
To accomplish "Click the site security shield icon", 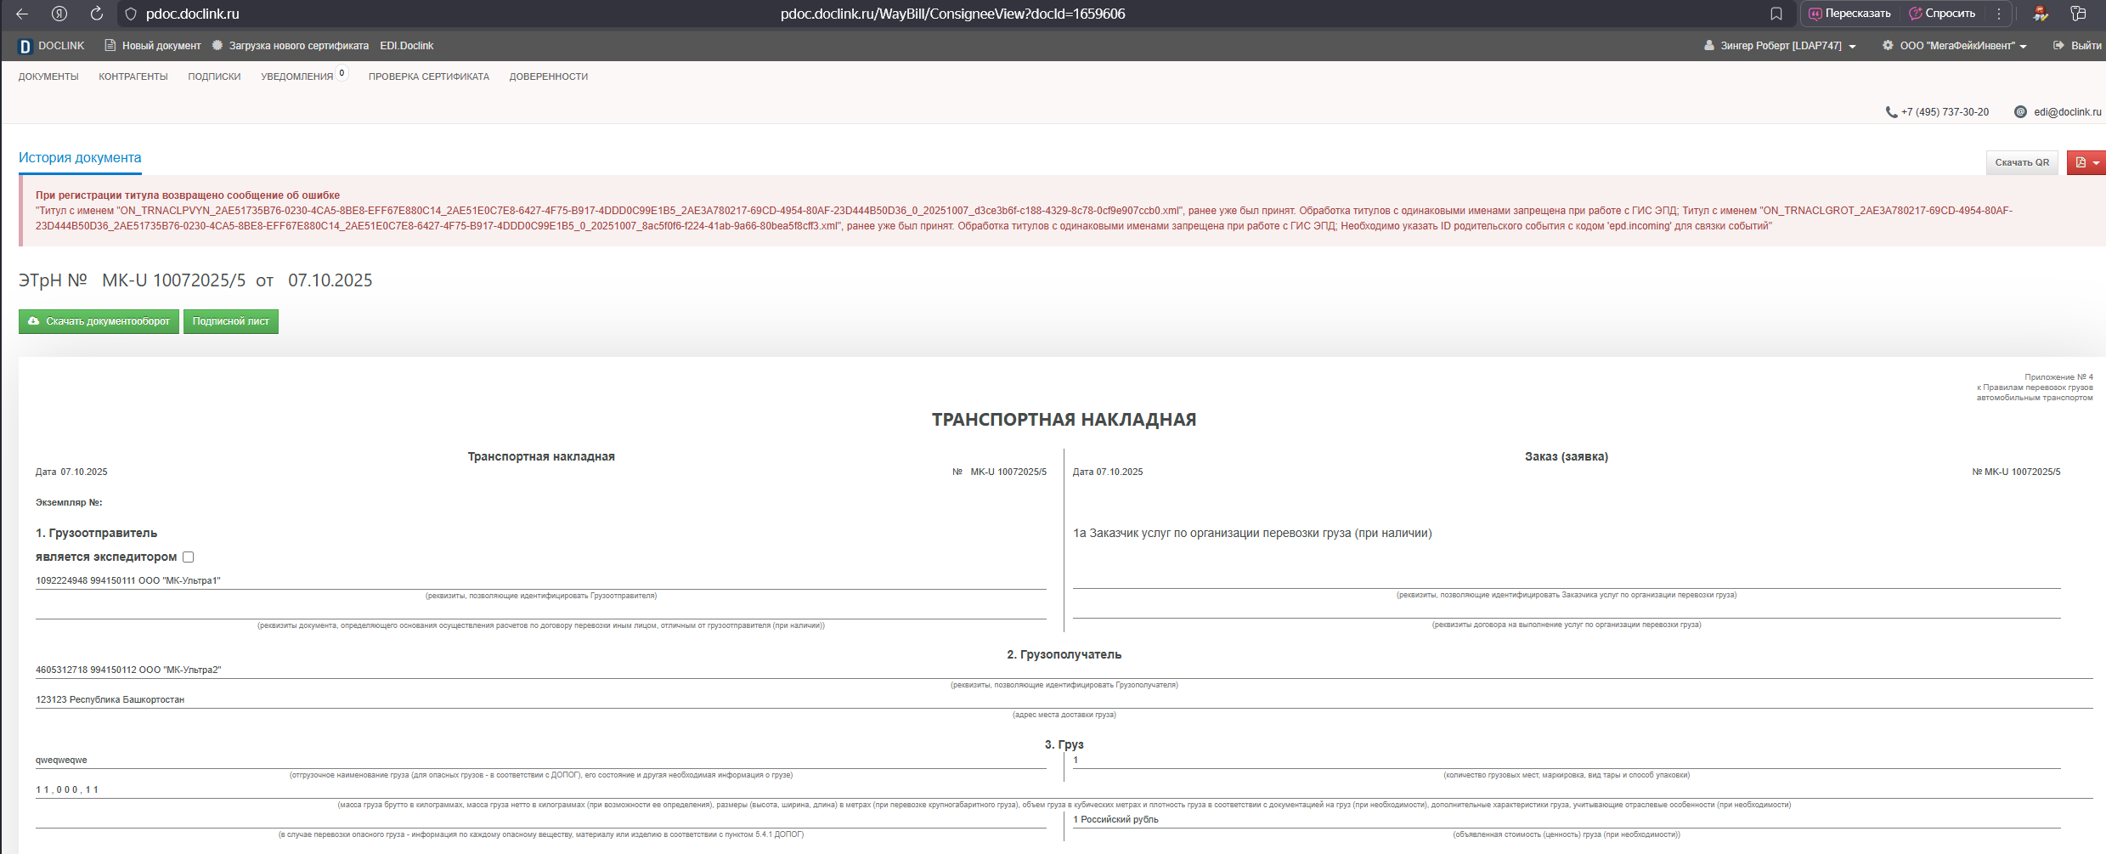I will click(130, 14).
